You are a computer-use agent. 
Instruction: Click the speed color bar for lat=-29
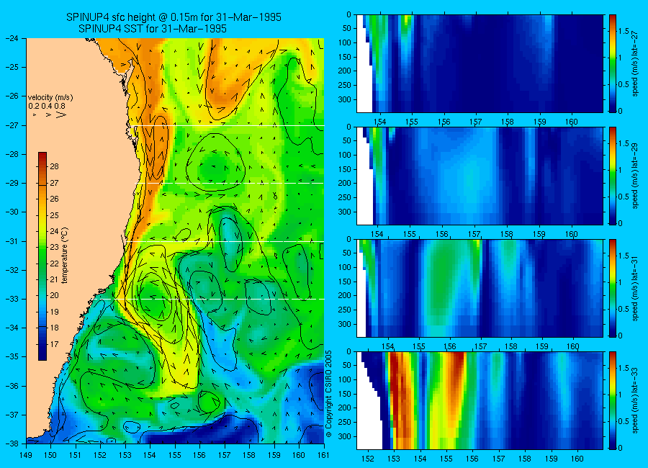tap(612, 176)
